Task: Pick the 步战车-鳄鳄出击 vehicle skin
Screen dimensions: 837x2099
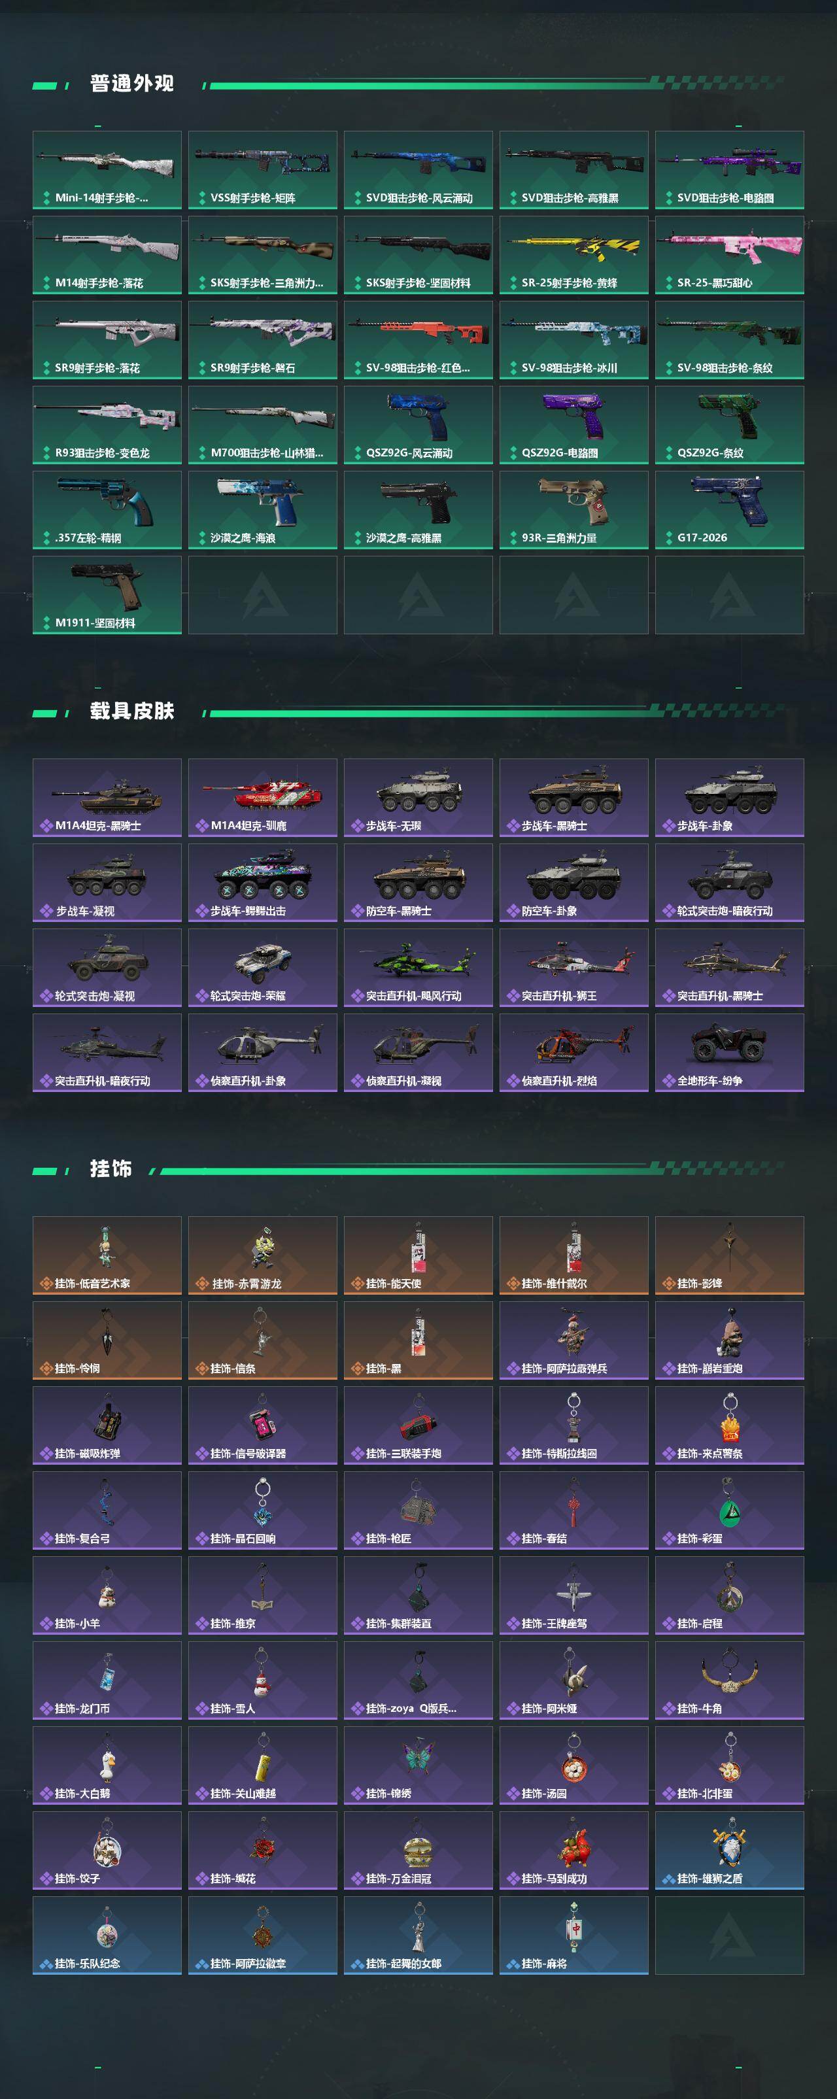Action: tap(262, 883)
